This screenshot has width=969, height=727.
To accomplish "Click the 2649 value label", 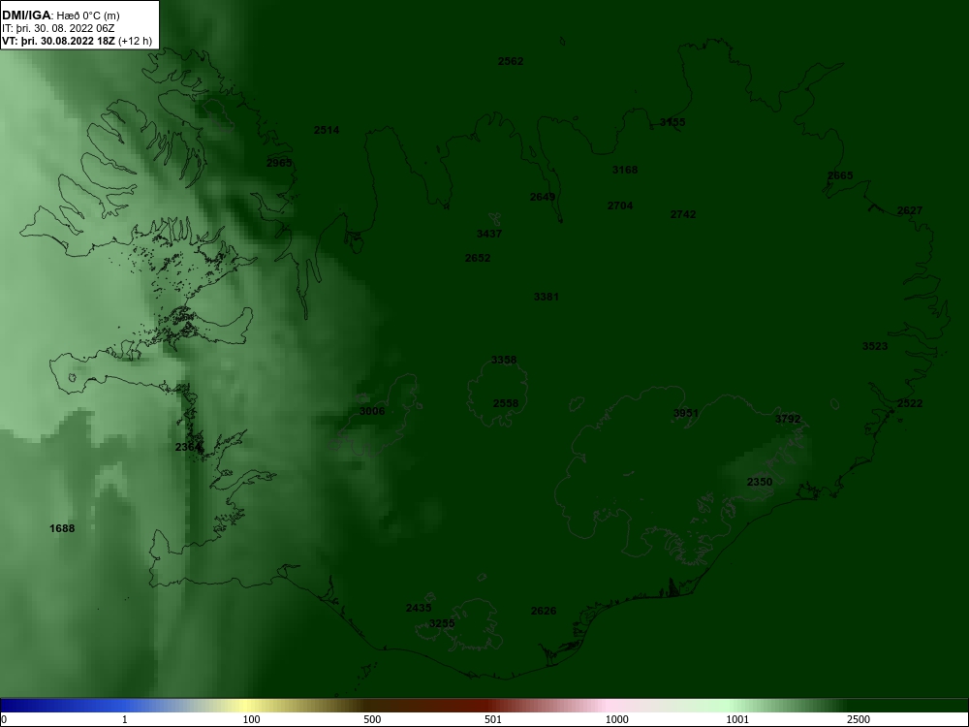I will point(543,197).
